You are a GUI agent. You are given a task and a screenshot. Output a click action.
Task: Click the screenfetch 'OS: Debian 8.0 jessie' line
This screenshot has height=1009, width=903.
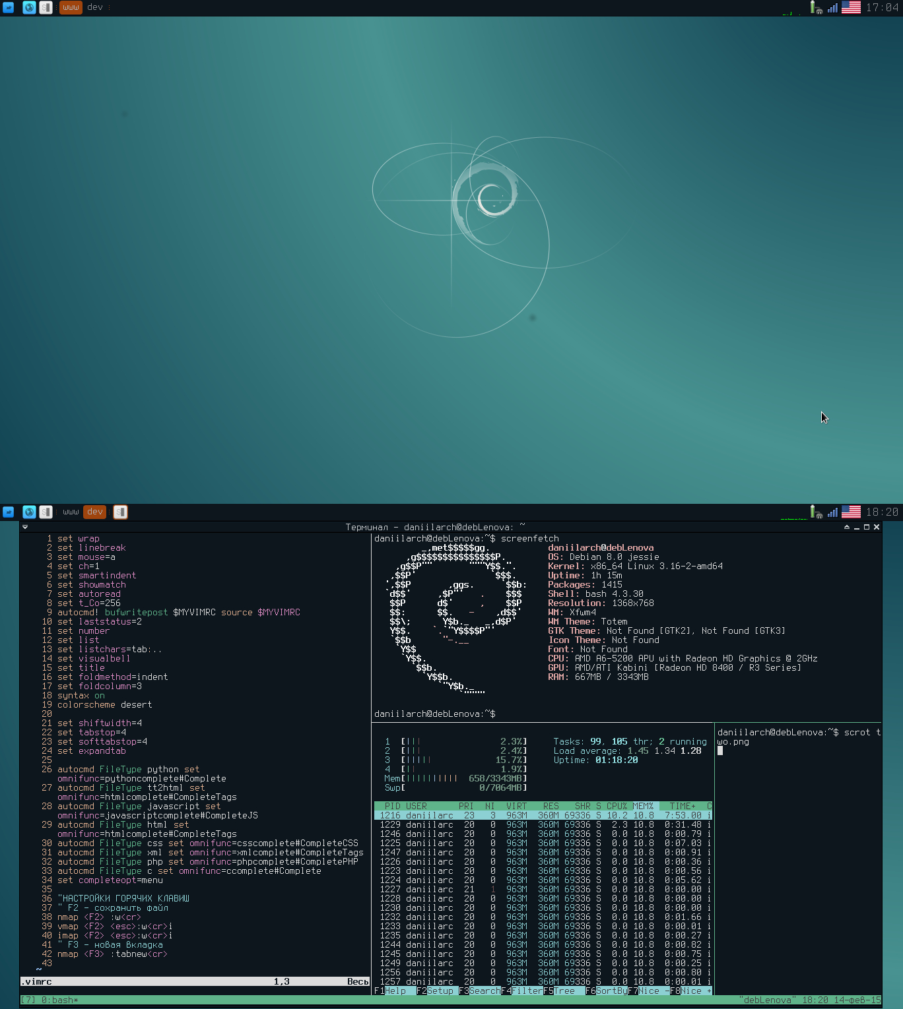(604, 557)
